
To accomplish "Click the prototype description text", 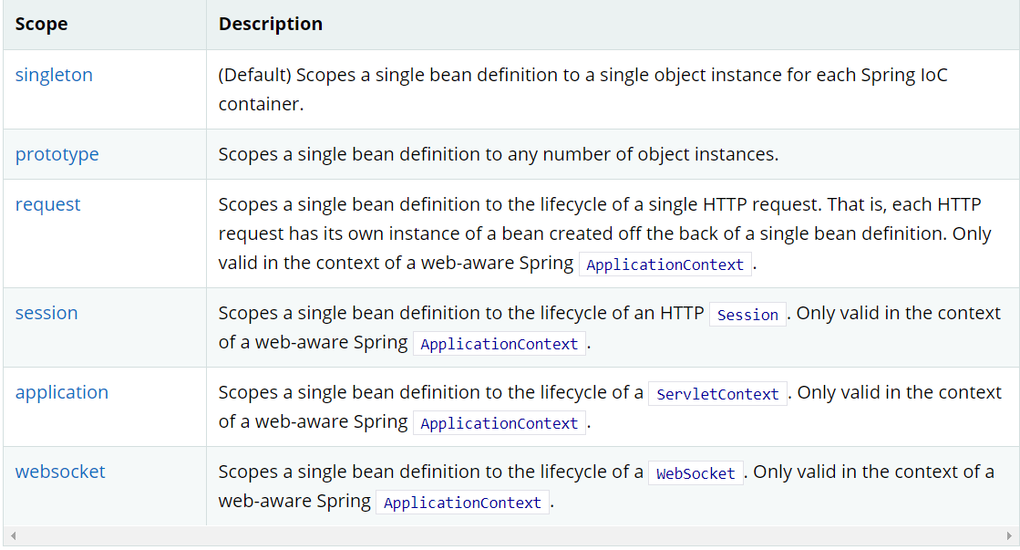I will tap(498, 154).
